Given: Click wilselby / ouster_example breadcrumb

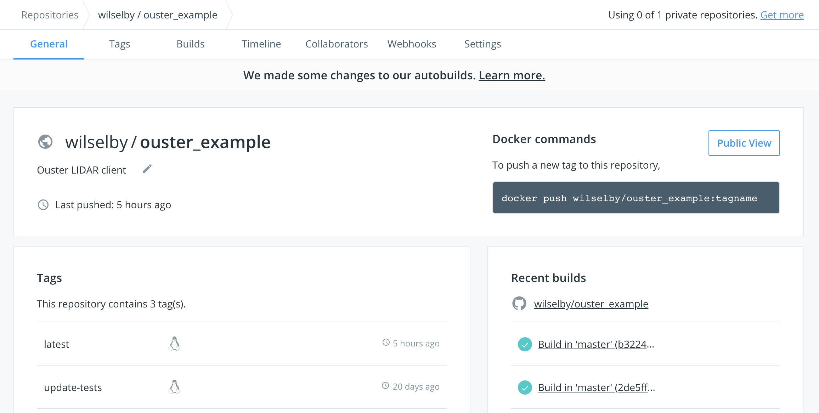Looking at the screenshot, I should (x=158, y=15).
